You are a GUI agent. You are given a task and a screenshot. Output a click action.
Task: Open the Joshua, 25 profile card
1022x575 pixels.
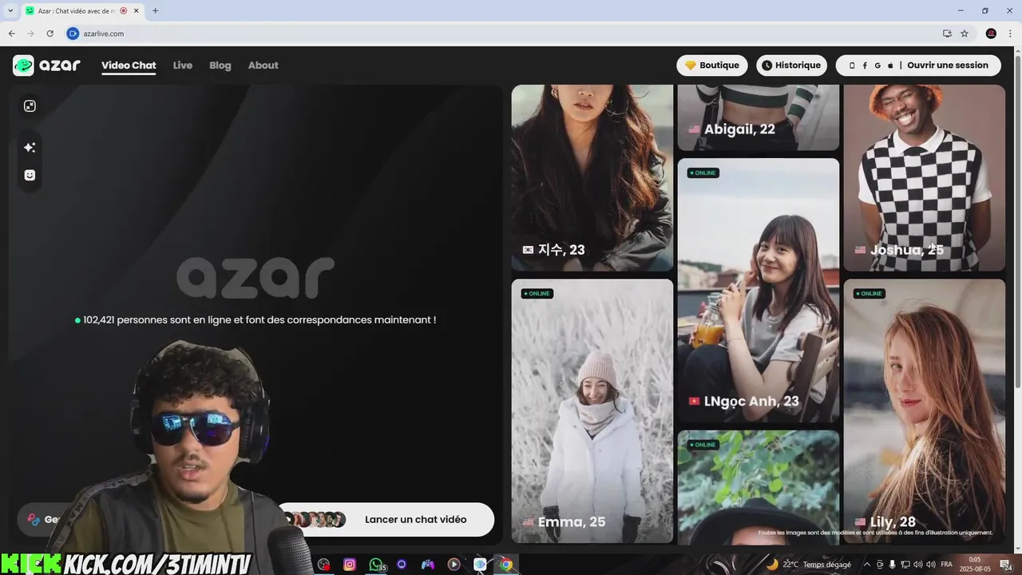(925, 178)
